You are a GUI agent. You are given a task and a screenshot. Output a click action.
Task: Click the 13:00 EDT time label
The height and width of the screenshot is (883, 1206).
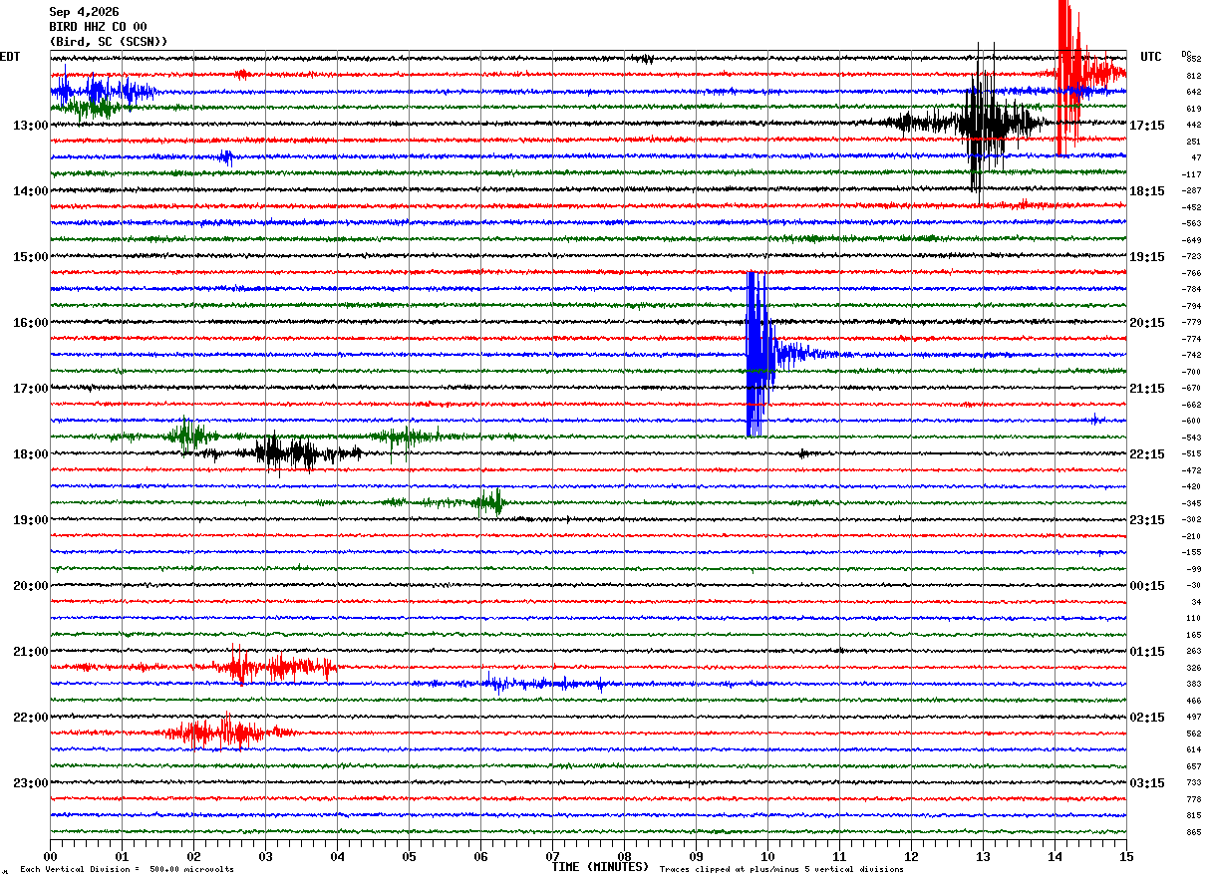pyautogui.click(x=31, y=125)
